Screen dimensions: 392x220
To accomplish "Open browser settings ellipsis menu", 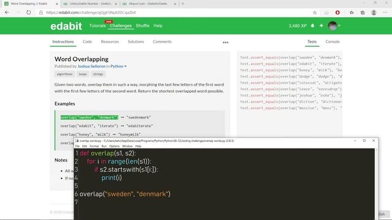I will (385, 12).
